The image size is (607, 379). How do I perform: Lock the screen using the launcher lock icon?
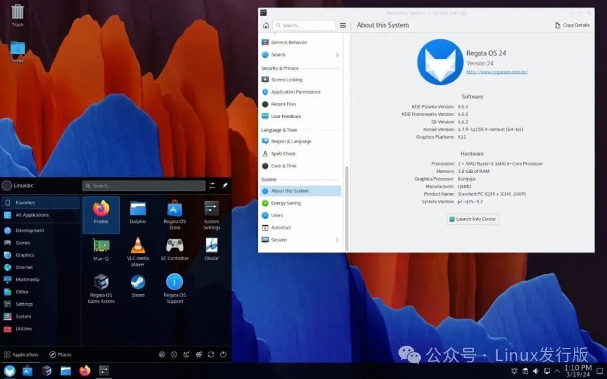point(161,354)
